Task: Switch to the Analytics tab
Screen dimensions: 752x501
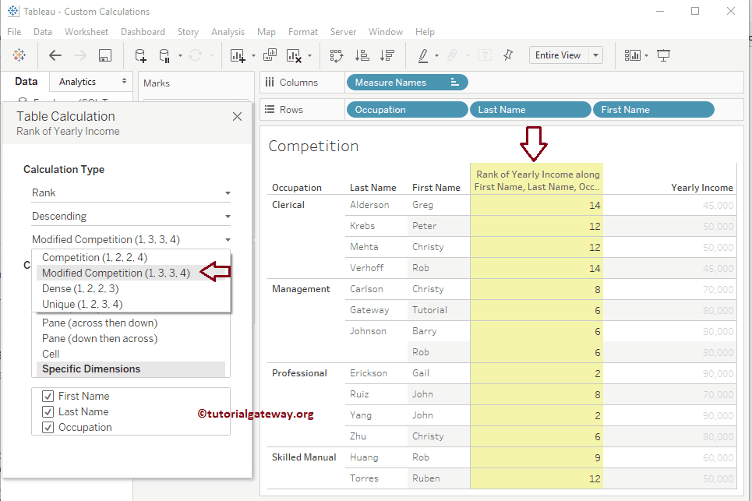Action: pos(78,82)
